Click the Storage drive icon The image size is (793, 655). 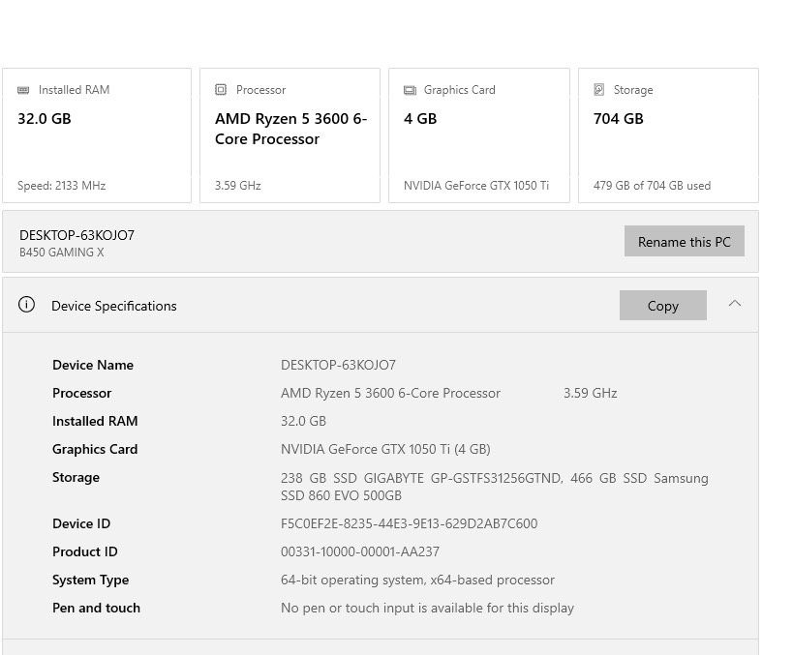pos(599,90)
